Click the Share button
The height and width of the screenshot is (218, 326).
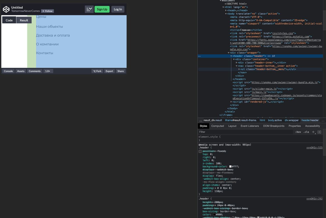(x=120, y=71)
